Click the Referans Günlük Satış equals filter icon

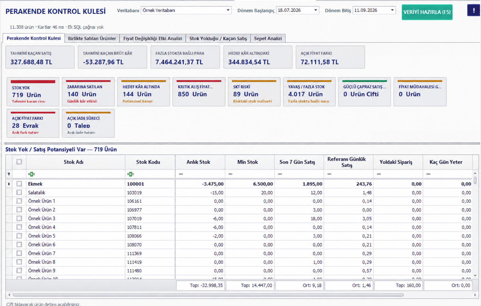pyautogui.click(x=330, y=174)
